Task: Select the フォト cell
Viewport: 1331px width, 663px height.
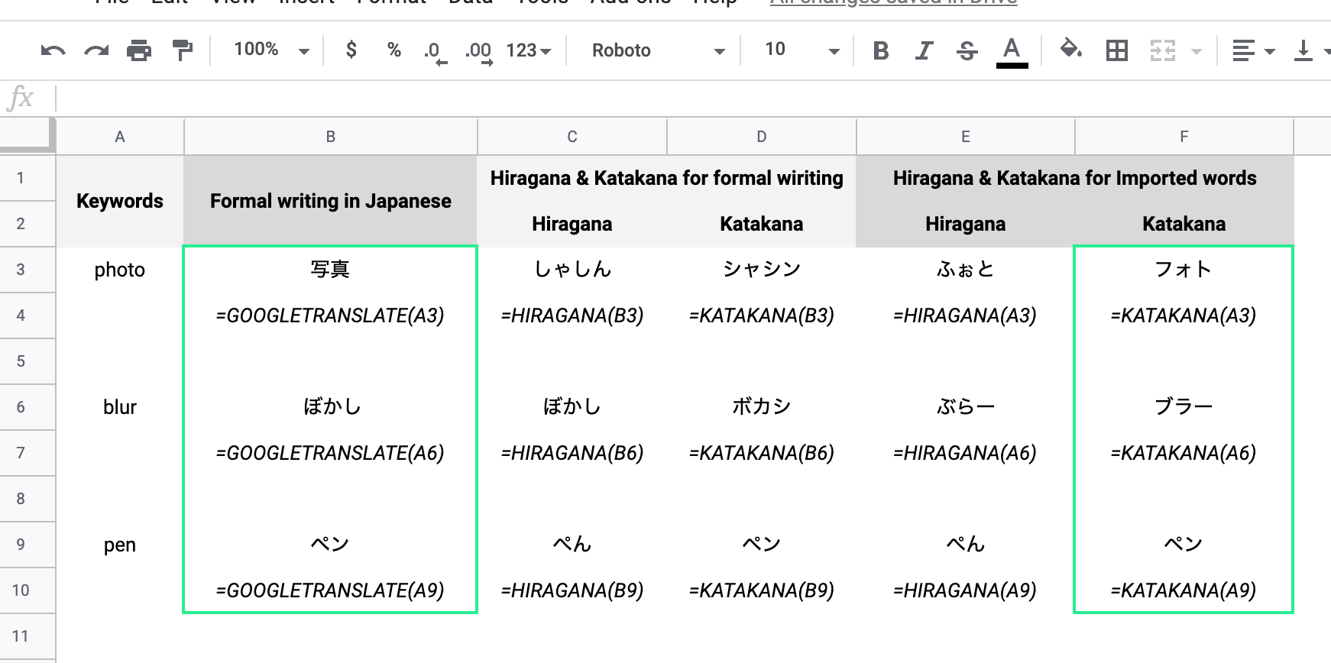Action: 1184,270
